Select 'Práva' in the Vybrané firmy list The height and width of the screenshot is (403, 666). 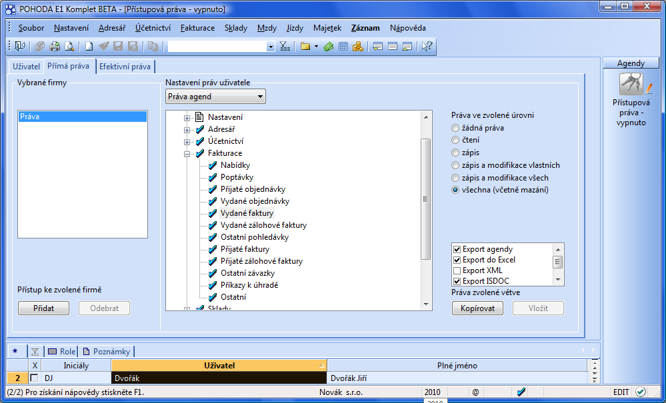[x=83, y=117]
